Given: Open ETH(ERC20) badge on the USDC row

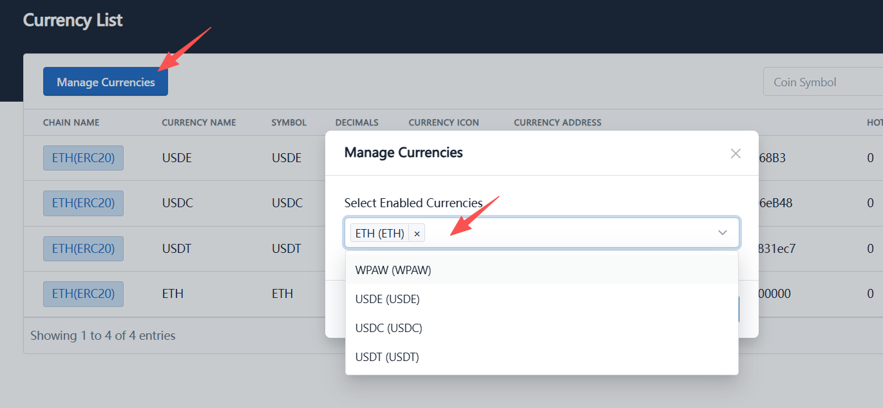Looking at the screenshot, I should tap(83, 203).
